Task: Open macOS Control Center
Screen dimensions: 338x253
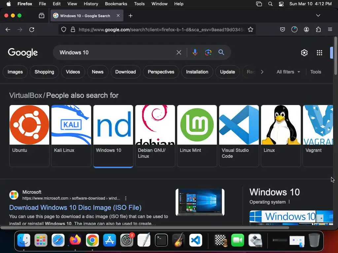Action: click(281, 4)
